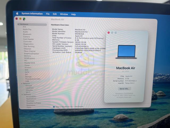Open the Help menu

(73, 14)
